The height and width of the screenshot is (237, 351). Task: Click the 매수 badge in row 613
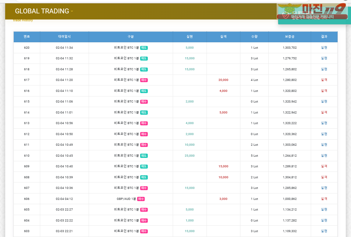click(144, 123)
